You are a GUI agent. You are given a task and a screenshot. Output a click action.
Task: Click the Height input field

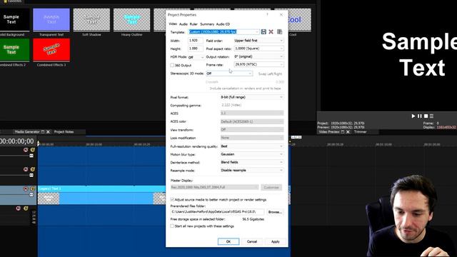tap(196, 49)
